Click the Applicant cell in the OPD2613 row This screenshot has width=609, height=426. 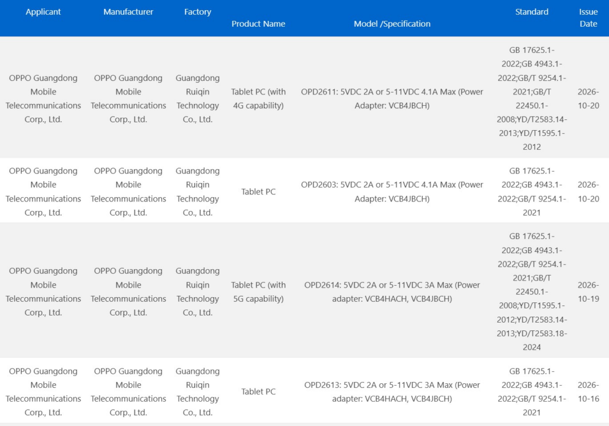click(x=43, y=392)
